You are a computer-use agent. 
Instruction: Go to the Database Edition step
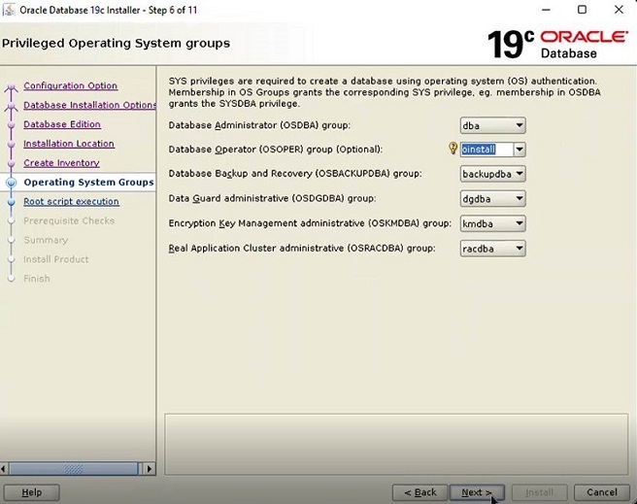coord(62,124)
